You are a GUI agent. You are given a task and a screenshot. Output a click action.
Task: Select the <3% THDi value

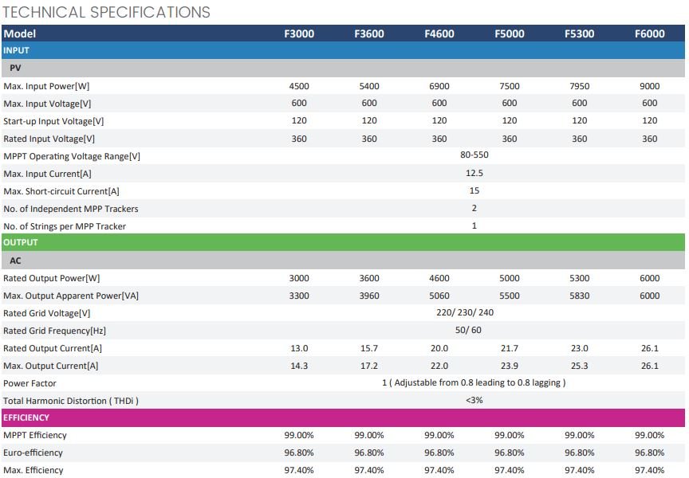point(474,400)
